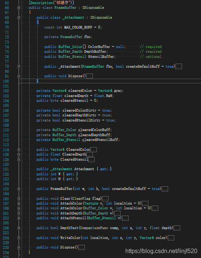201x258 pixels.
Task: Expand the gutter plus box at line 230
Action: 19,247
